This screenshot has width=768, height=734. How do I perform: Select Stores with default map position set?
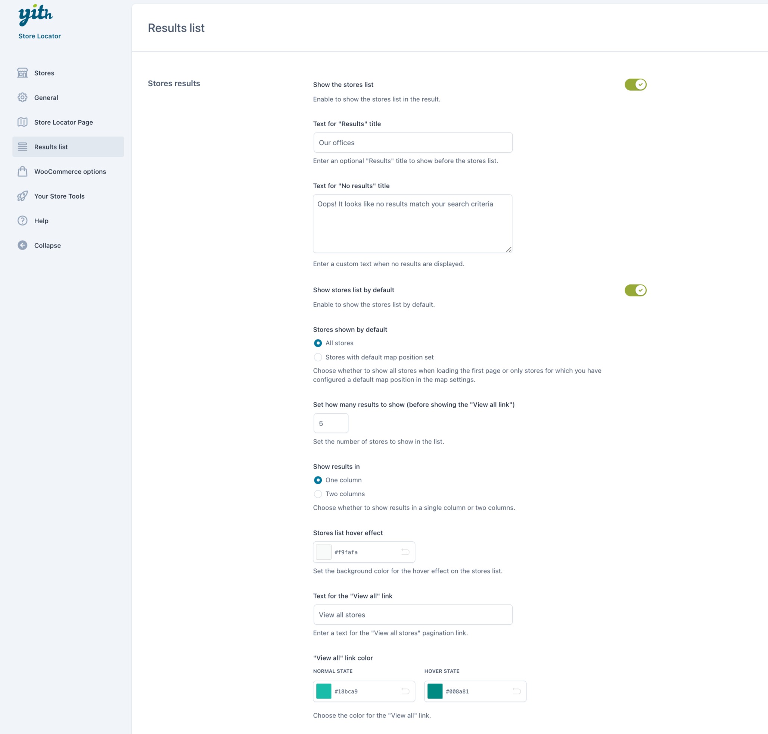tap(318, 357)
